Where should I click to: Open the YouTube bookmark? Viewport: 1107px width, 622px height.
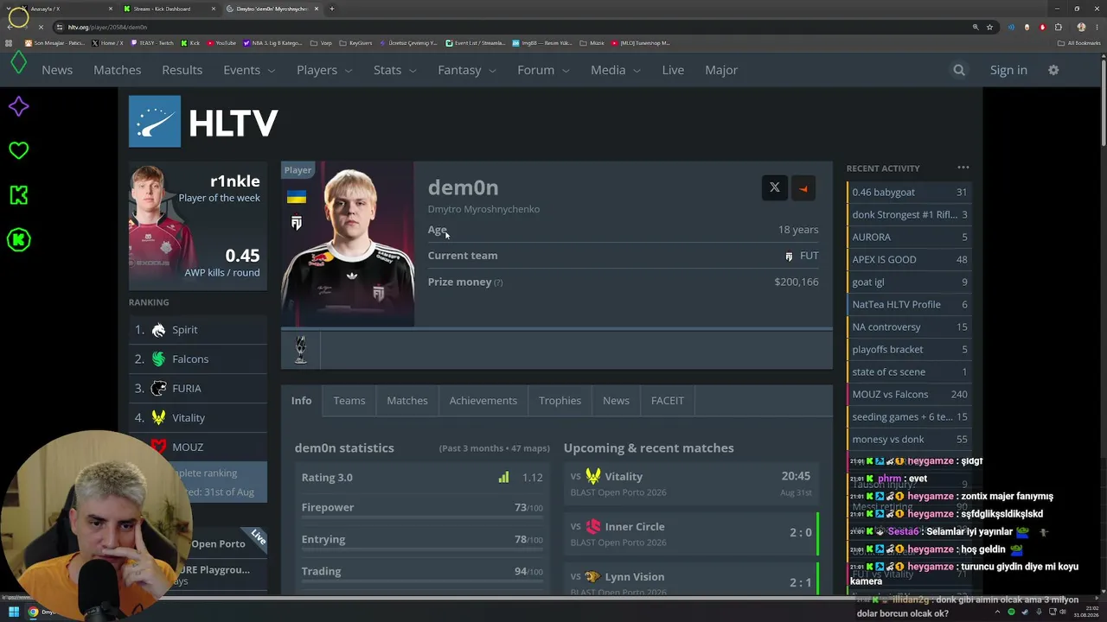(x=221, y=43)
